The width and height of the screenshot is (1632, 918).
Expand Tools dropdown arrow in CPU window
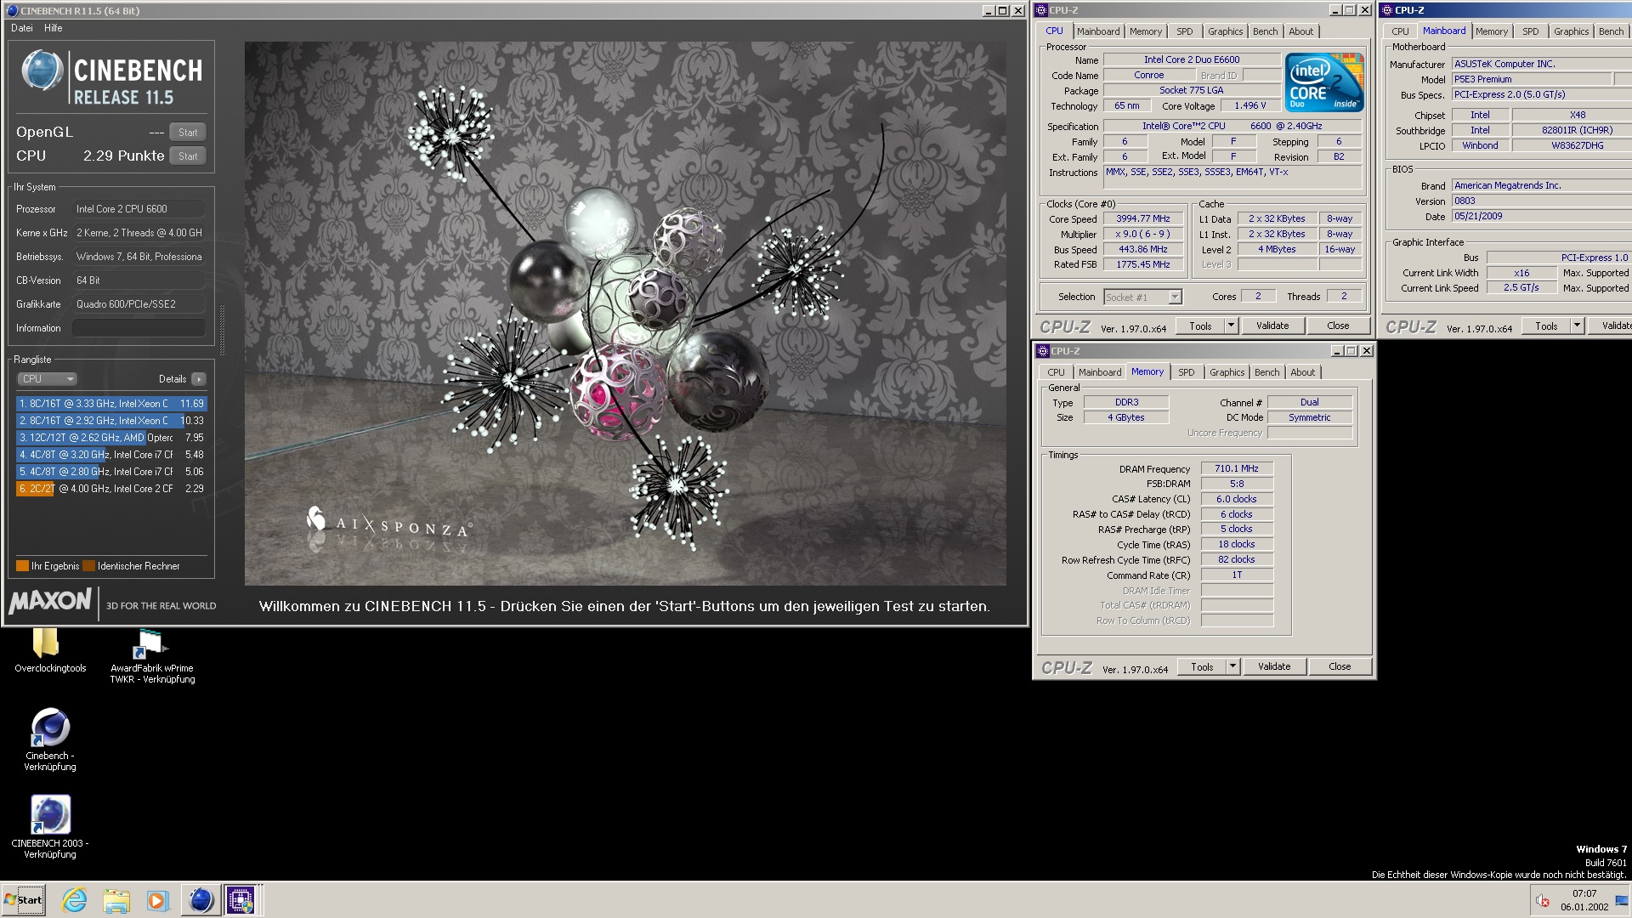pos(1230,326)
